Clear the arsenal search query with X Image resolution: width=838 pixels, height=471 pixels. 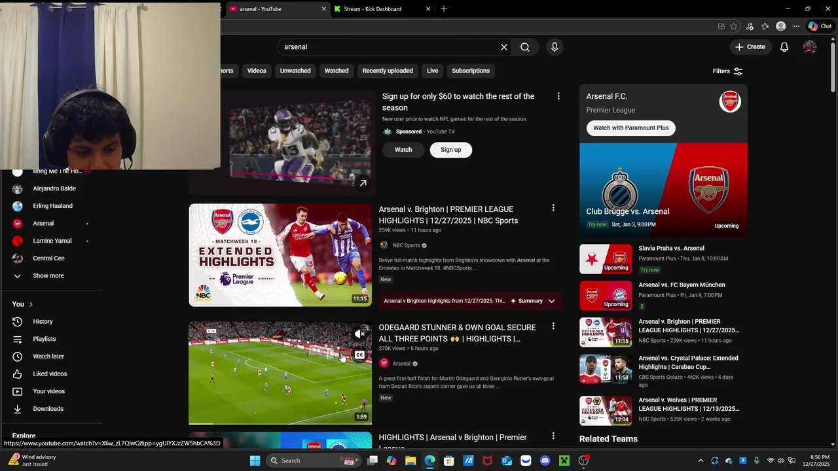pos(504,47)
